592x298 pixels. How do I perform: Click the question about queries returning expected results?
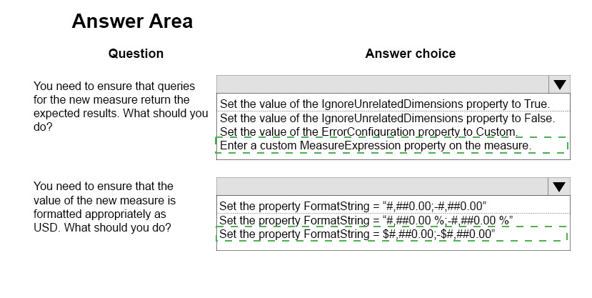pyautogui.click(x=121, y=106)
